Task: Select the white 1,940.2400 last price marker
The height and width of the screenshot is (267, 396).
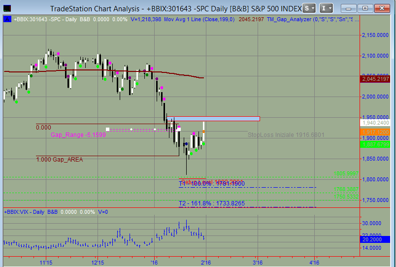Action: click(375, 123)
